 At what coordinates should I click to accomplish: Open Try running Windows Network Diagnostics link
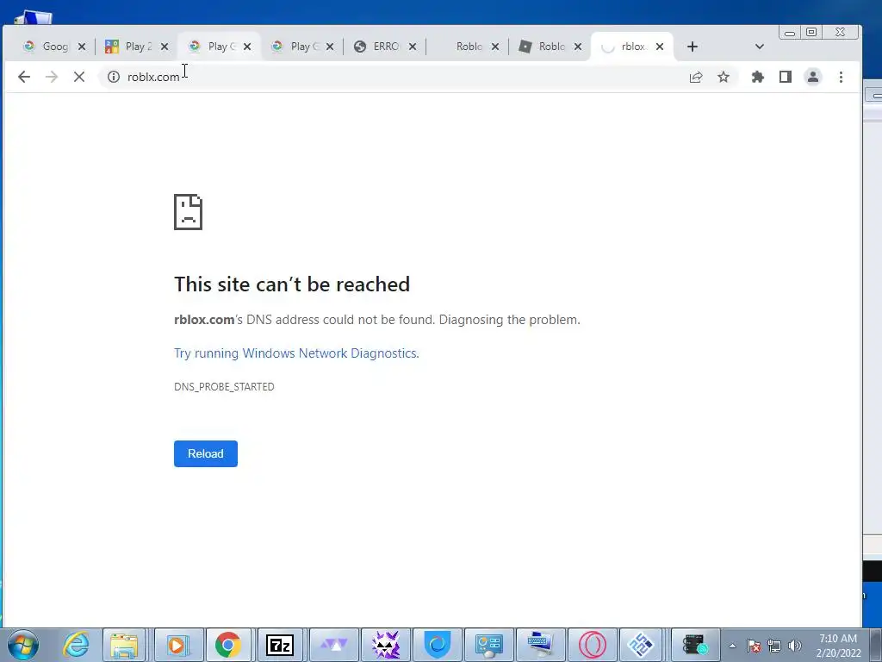click(296, 353)
